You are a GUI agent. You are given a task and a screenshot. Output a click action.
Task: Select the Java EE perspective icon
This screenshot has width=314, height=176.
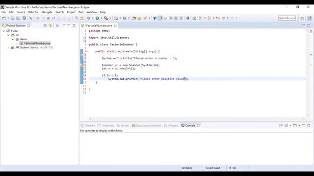coord(310,18)
